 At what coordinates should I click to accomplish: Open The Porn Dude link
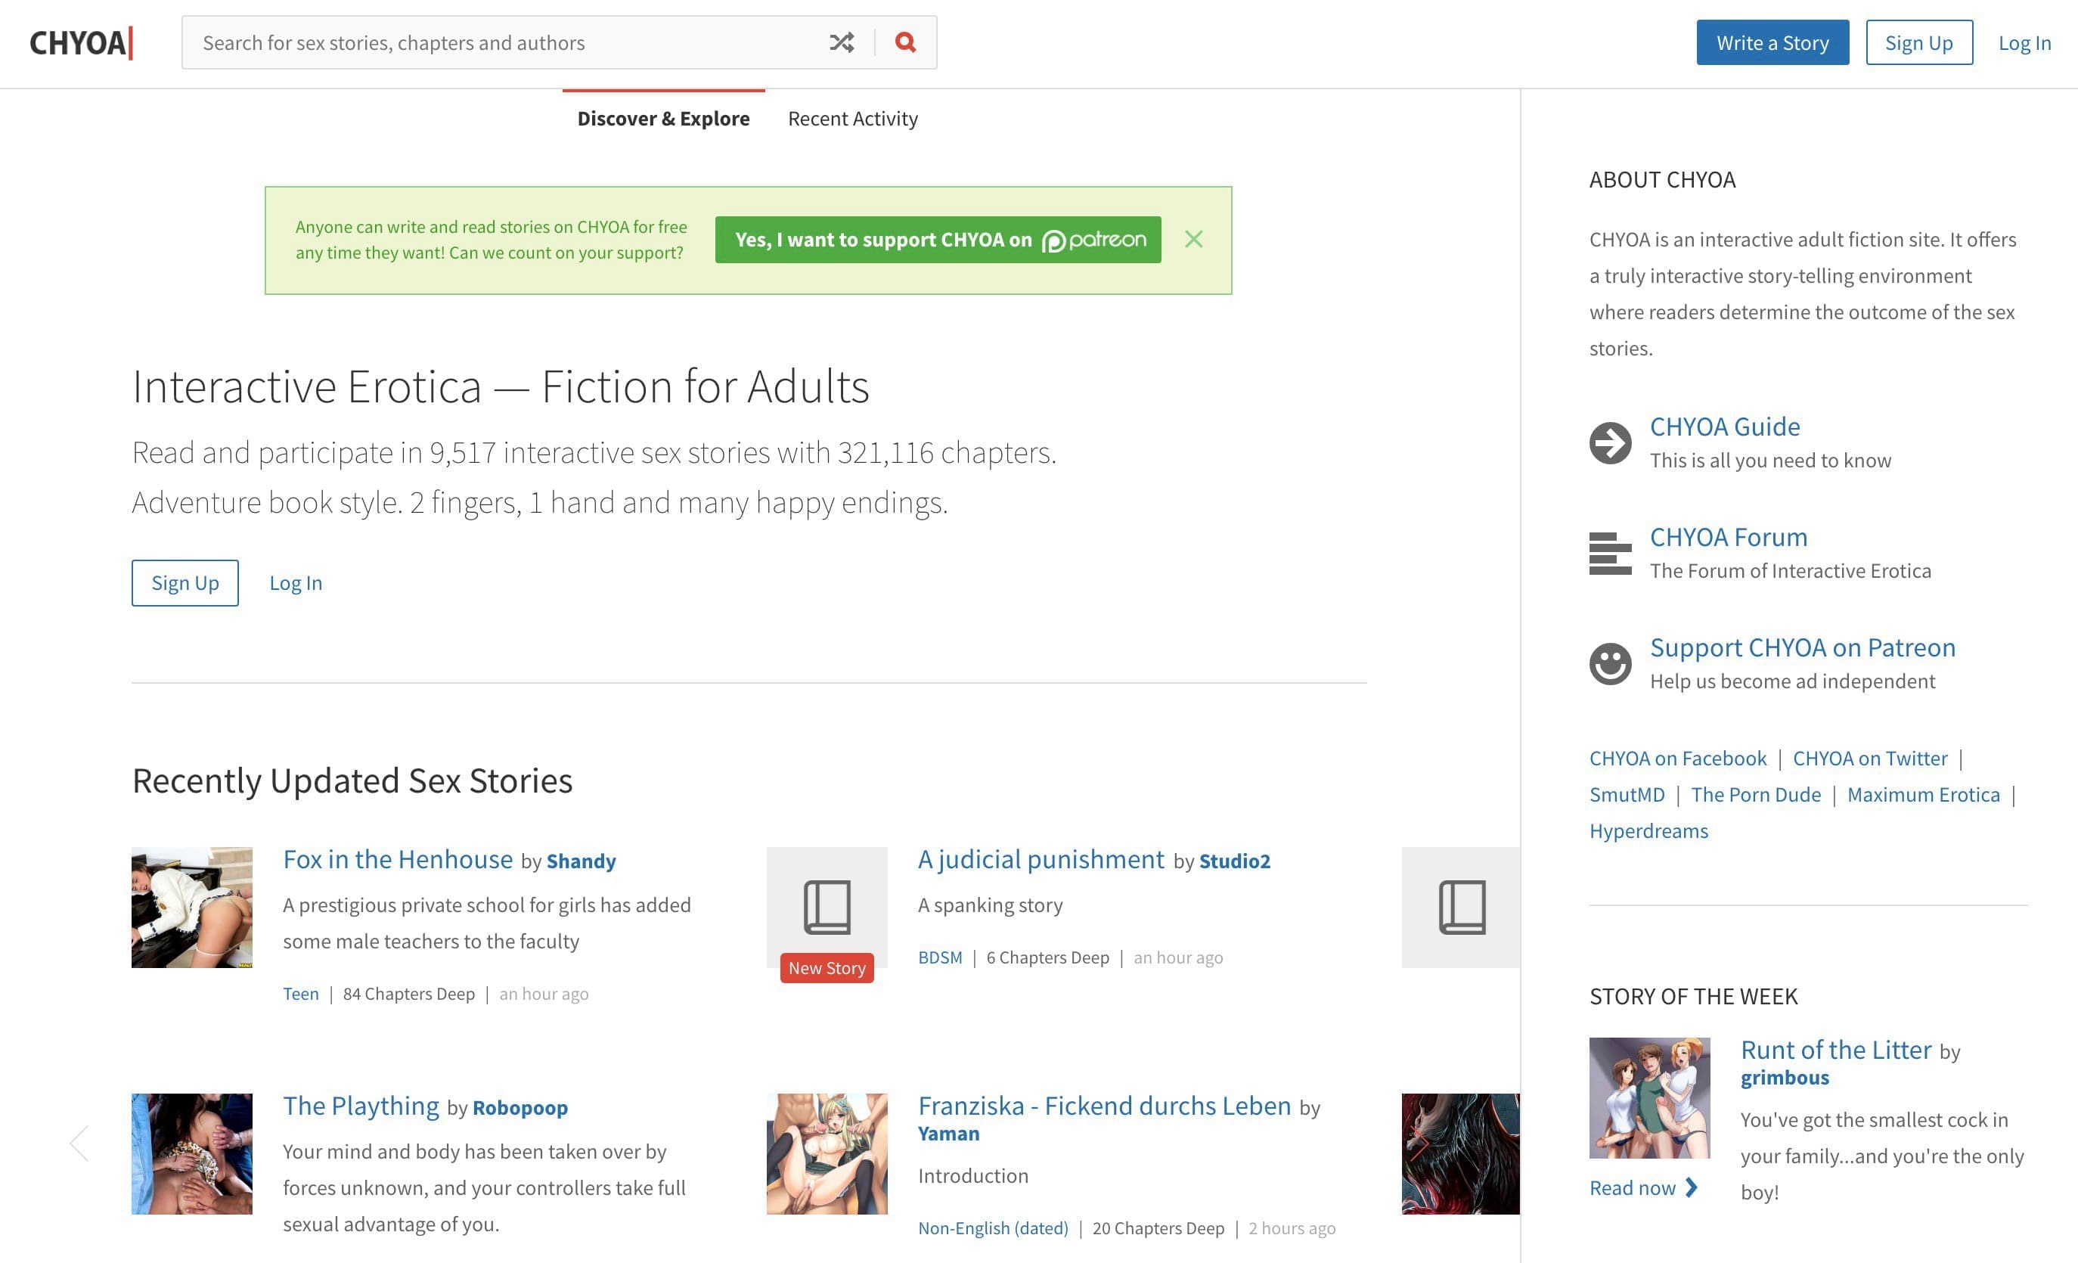[1756, 795]
